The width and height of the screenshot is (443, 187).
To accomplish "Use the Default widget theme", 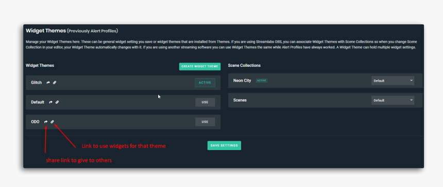I will 205,102.
